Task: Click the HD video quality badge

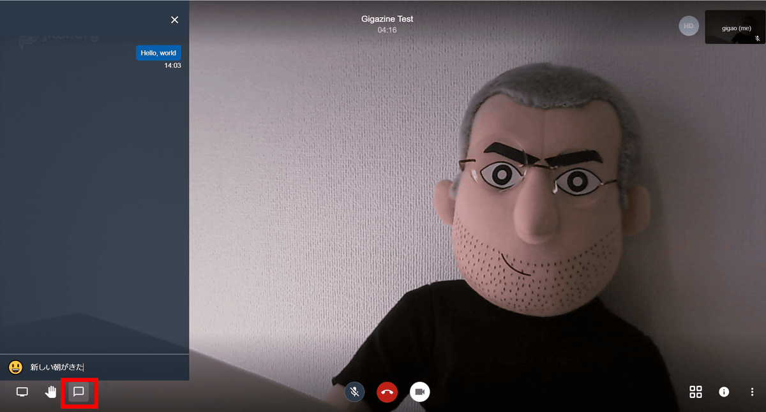Action: click(x=689, y=26)
